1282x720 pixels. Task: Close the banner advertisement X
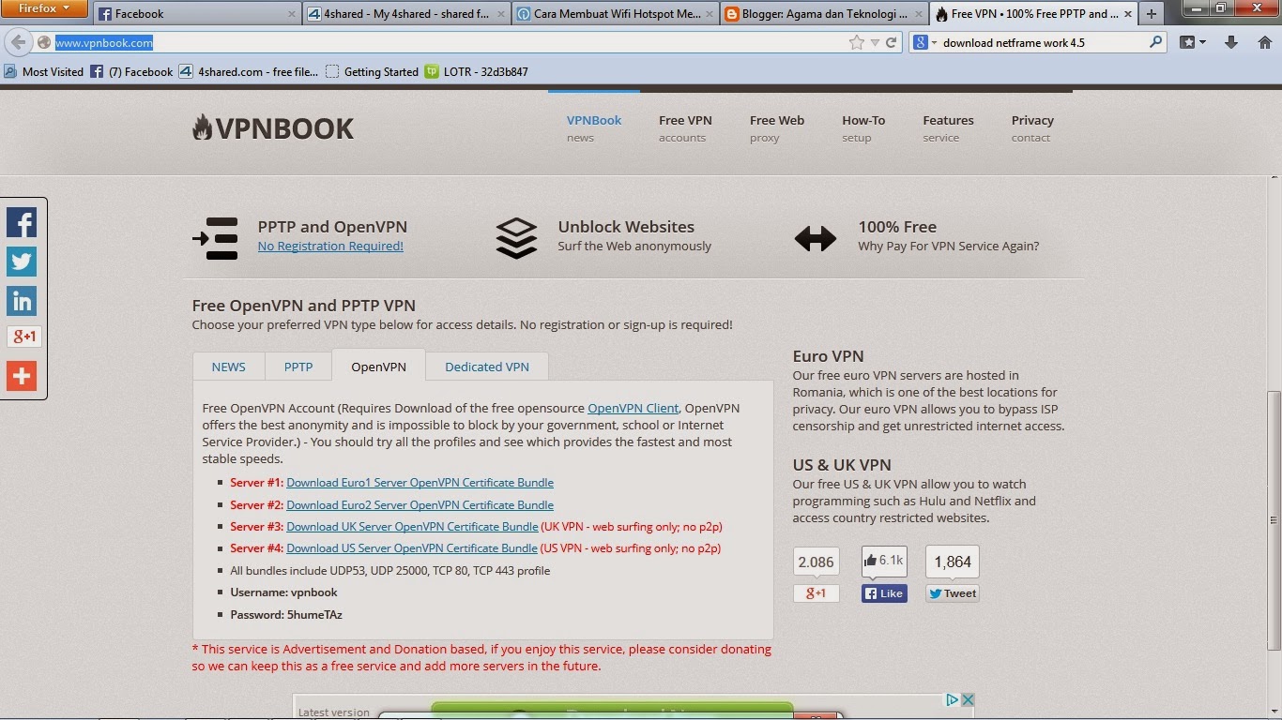pyautogui.click(x=968, y=699)
